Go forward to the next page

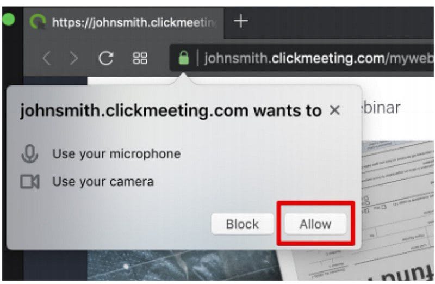tap(73, 58)
